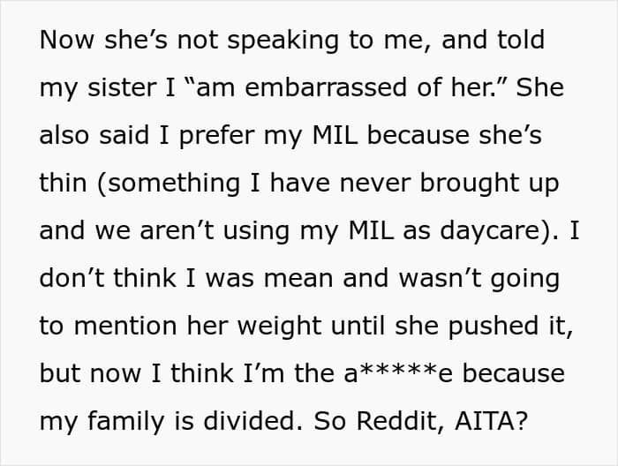This screenshot has width=618, height=466.
Task: Click the word "Reddit" in last line
Action: 401,421
